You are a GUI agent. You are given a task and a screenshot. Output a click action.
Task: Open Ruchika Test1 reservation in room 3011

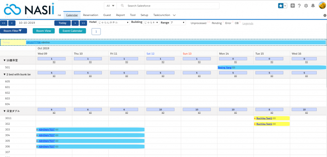tap(264, 118)
